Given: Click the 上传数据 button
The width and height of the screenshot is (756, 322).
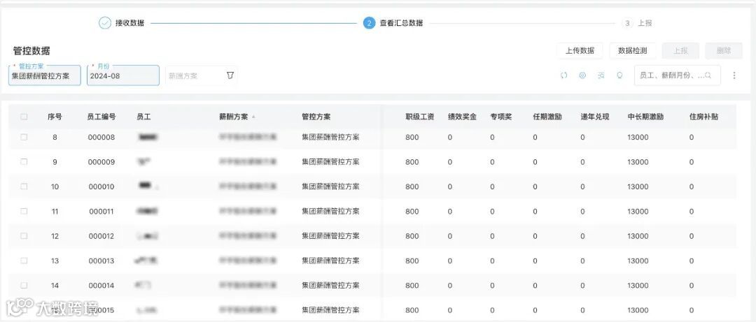Looking at the screenshot, I should tap(580, 50).
